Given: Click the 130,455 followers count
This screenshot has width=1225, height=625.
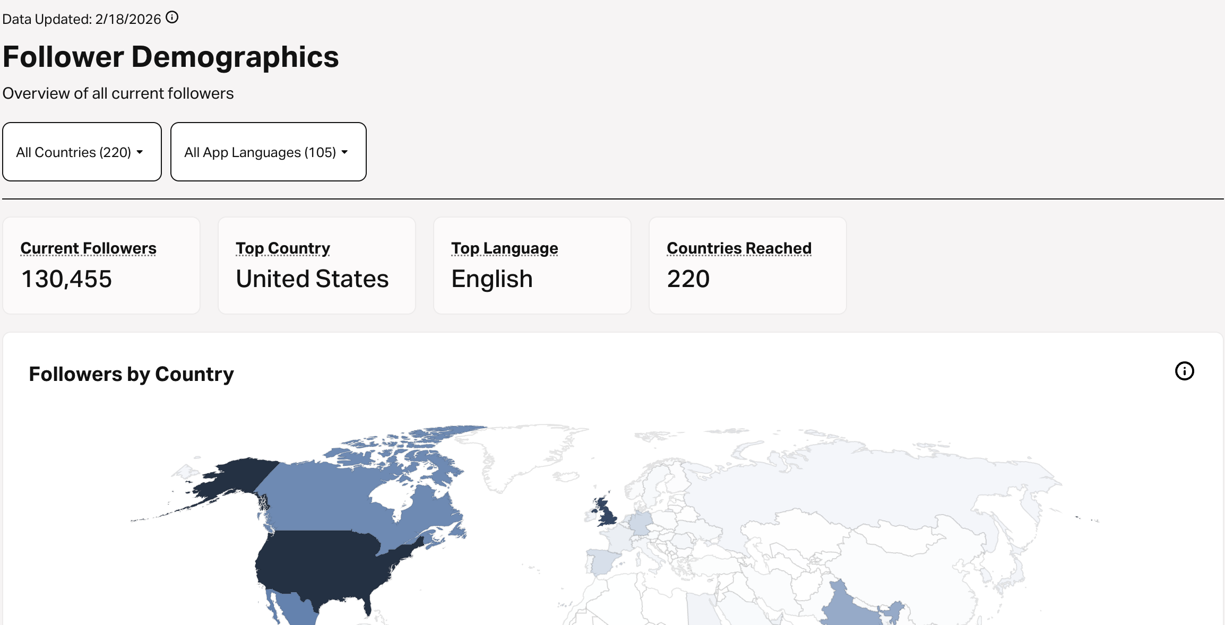Looking at the screenshot, I should pyautogui.click(x=67, y=279).
